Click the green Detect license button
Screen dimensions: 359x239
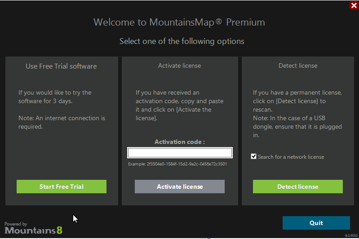[x=297, y=187]
